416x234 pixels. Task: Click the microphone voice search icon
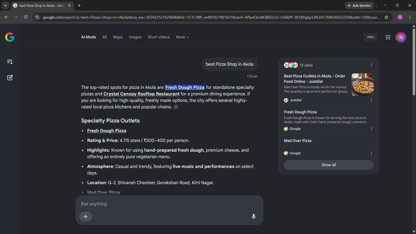tap(253, 217)
